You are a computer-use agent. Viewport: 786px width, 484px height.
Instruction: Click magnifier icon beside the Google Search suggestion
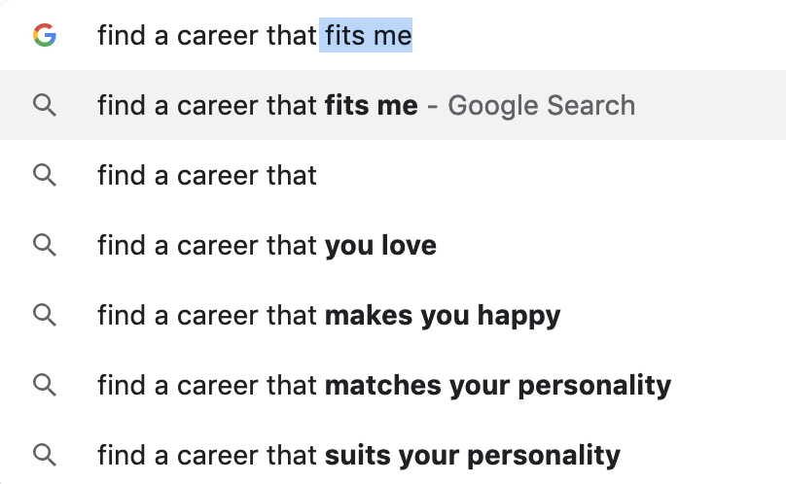tap(45, 106)
